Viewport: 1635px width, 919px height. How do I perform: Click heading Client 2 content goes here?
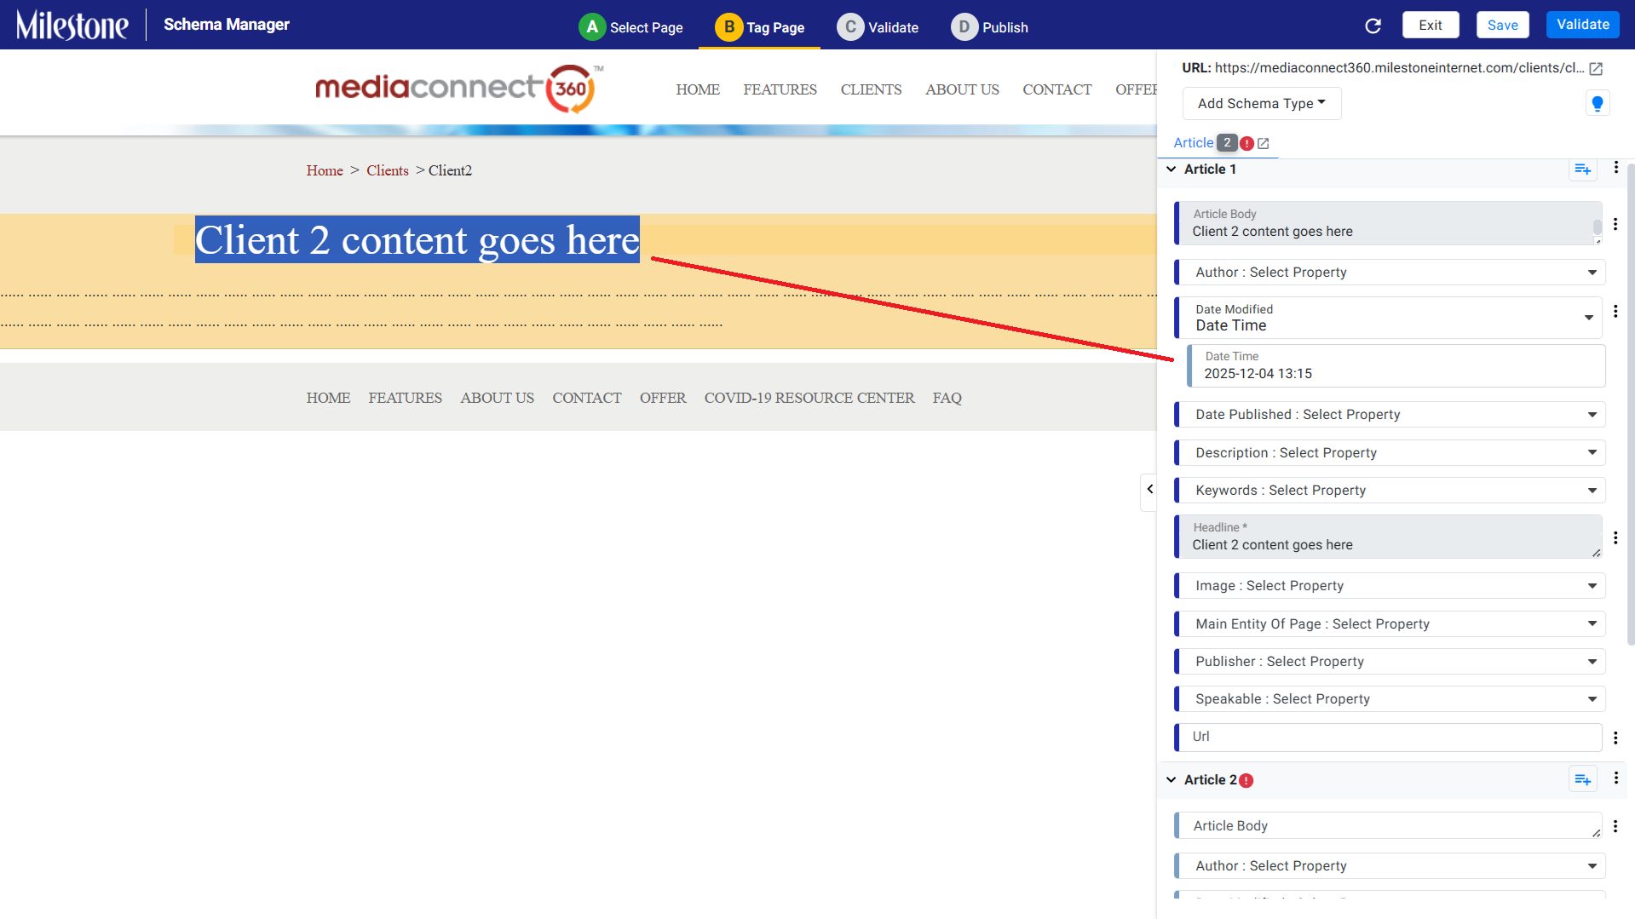pyautogui.click(x=417, y=239)
